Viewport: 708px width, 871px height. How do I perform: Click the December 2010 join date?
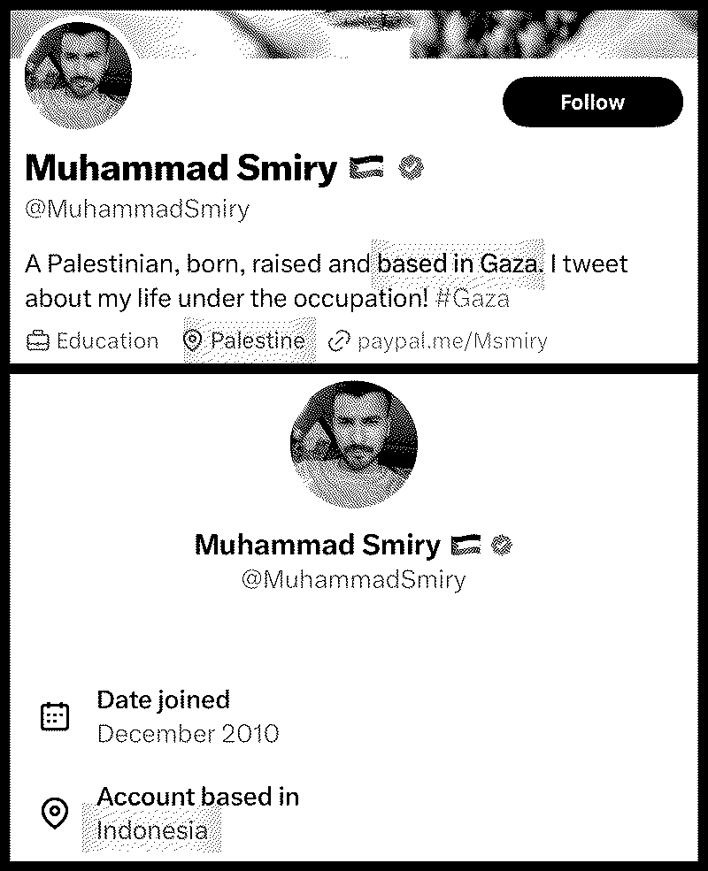coord(188,734)
